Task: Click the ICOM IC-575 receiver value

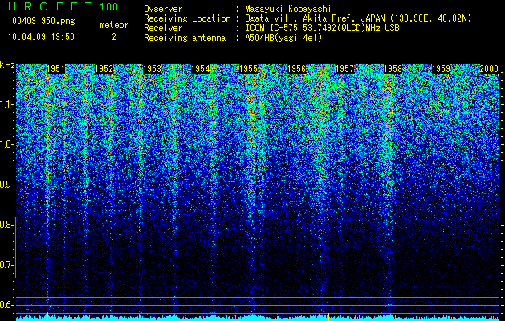Action: pyautogui.click(x=322, y=28)
